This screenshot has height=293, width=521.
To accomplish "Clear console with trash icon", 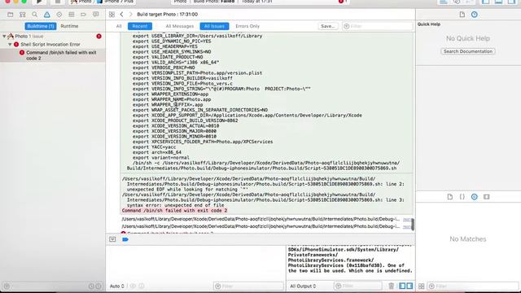I will pos(391,286).
